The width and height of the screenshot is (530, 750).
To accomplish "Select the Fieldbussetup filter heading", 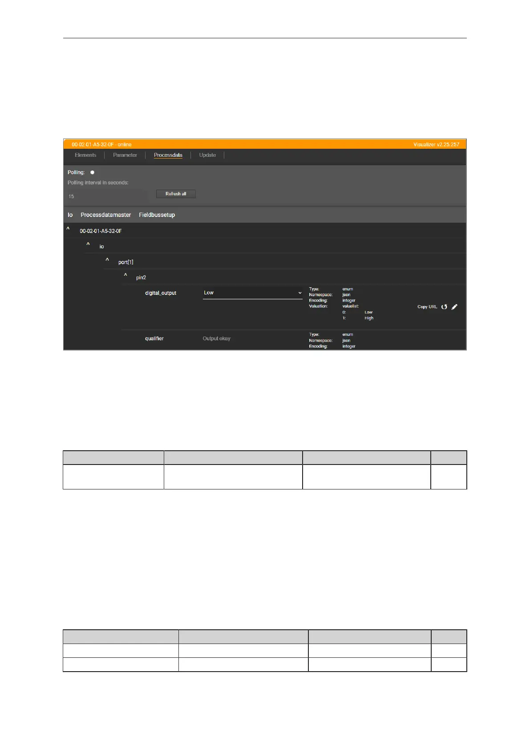I will click(157, 215).
